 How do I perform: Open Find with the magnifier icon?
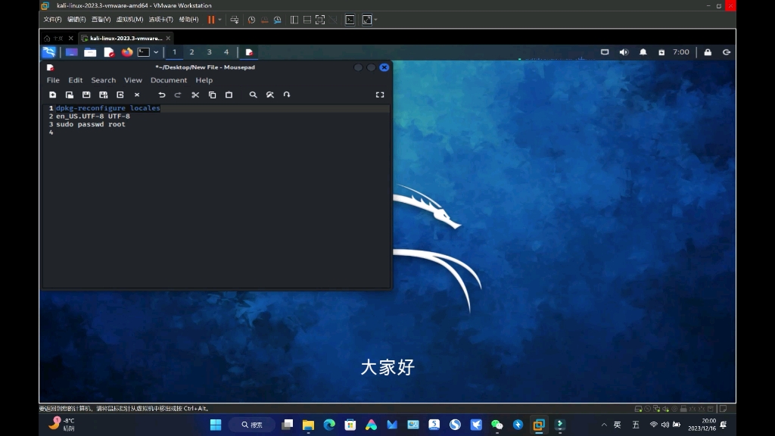tap(253, 95)
